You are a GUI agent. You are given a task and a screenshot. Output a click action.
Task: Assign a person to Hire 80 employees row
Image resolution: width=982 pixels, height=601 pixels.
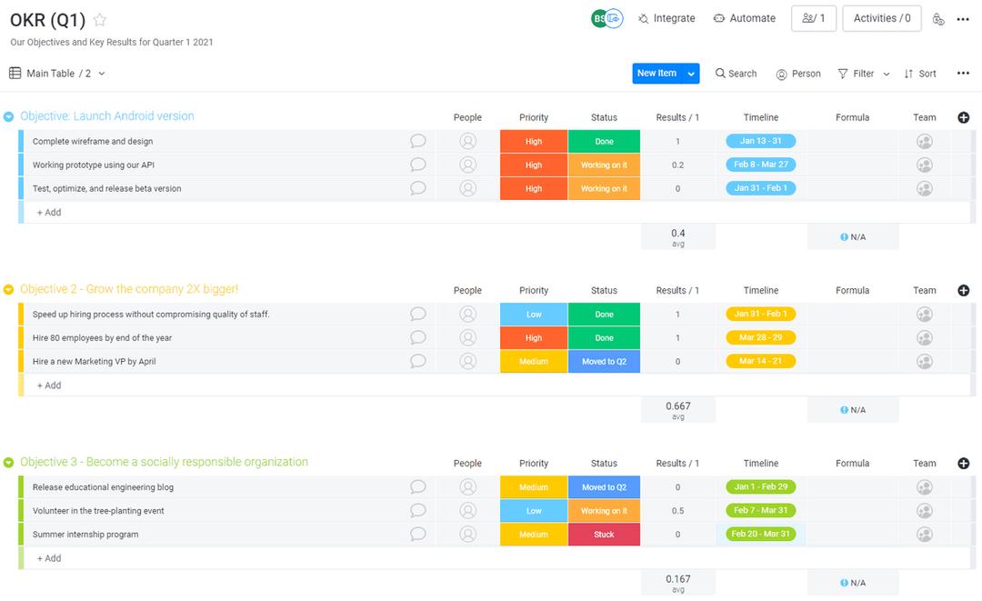(467, 337)
